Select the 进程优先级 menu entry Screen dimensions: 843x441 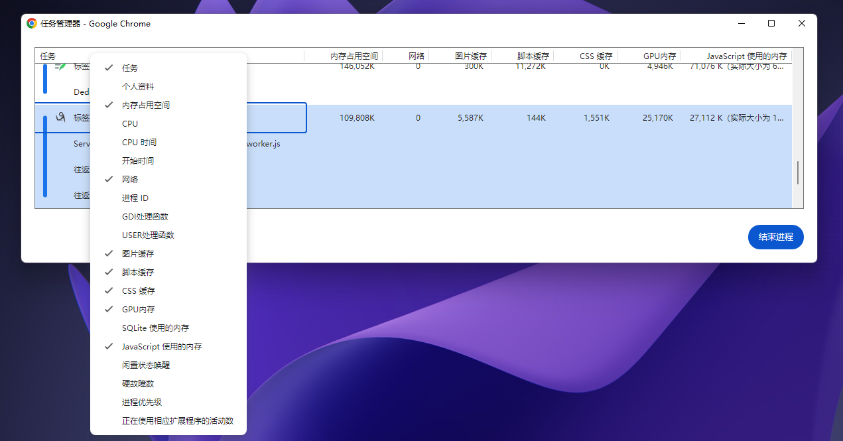coord(168,402)
